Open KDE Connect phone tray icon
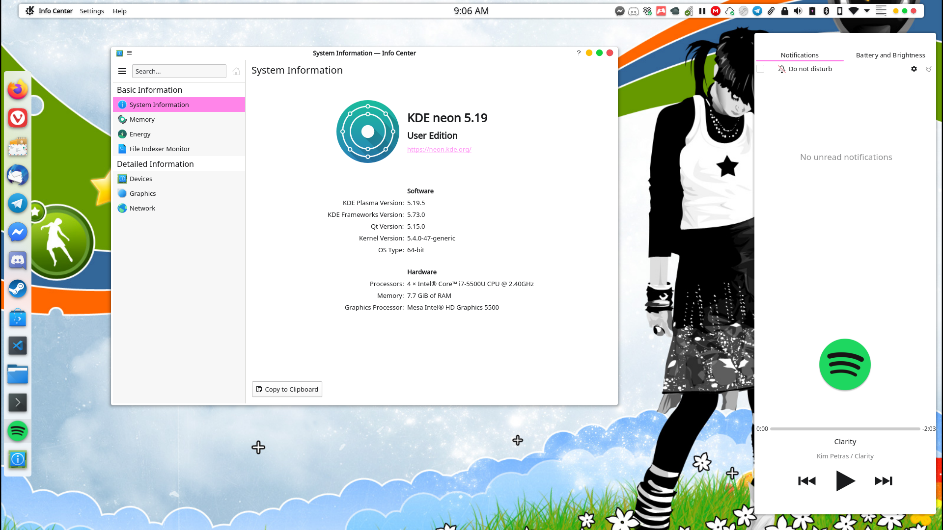The width and height of the screenshot is (943, 530). (x=840, y=11)
